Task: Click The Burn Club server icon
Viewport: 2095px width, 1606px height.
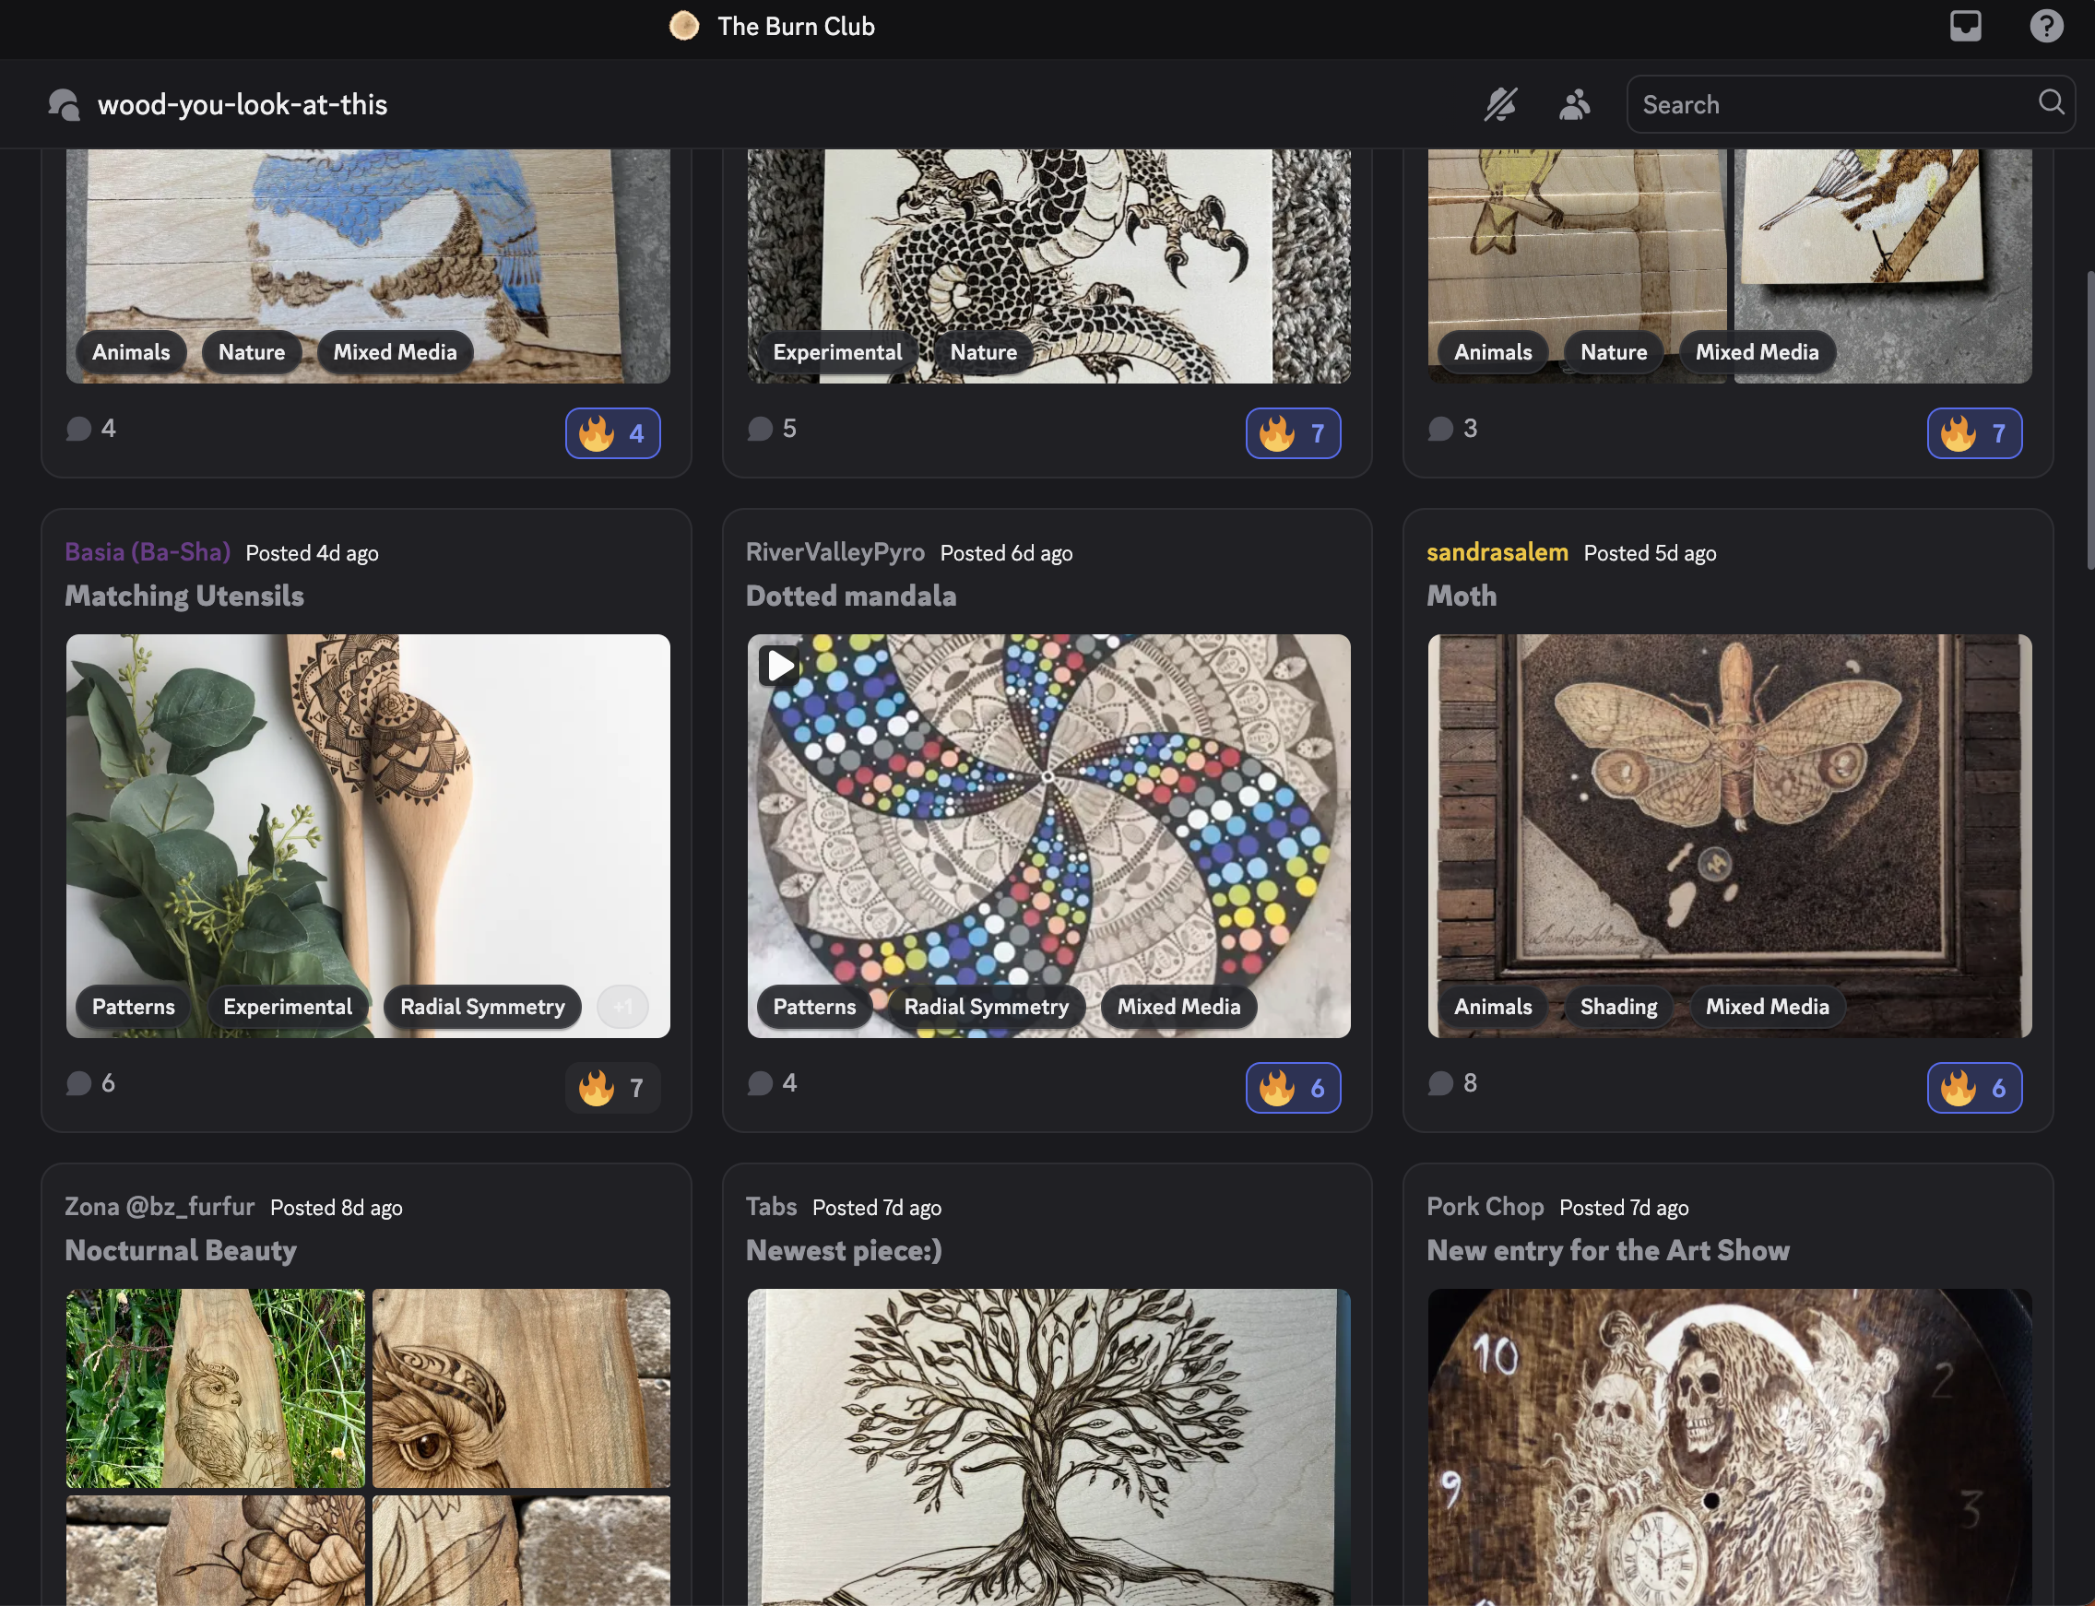Action: click(683, 26)
